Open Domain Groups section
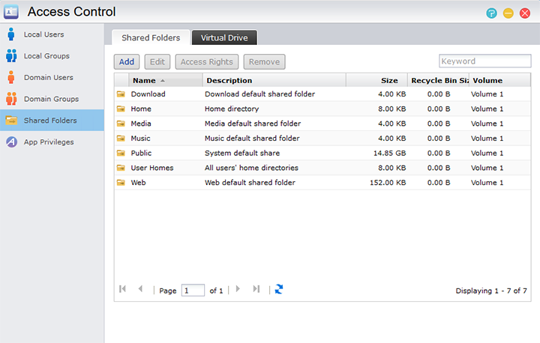Viewport: 540px width, 343px height. point(51,99)
